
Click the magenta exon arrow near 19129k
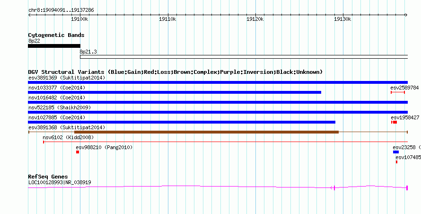tap(333, 188)
